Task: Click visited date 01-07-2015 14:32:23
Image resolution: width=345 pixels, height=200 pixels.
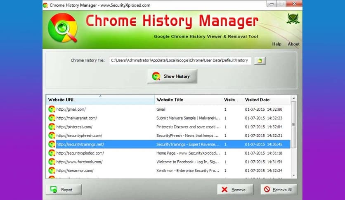Action: (264, 118)
